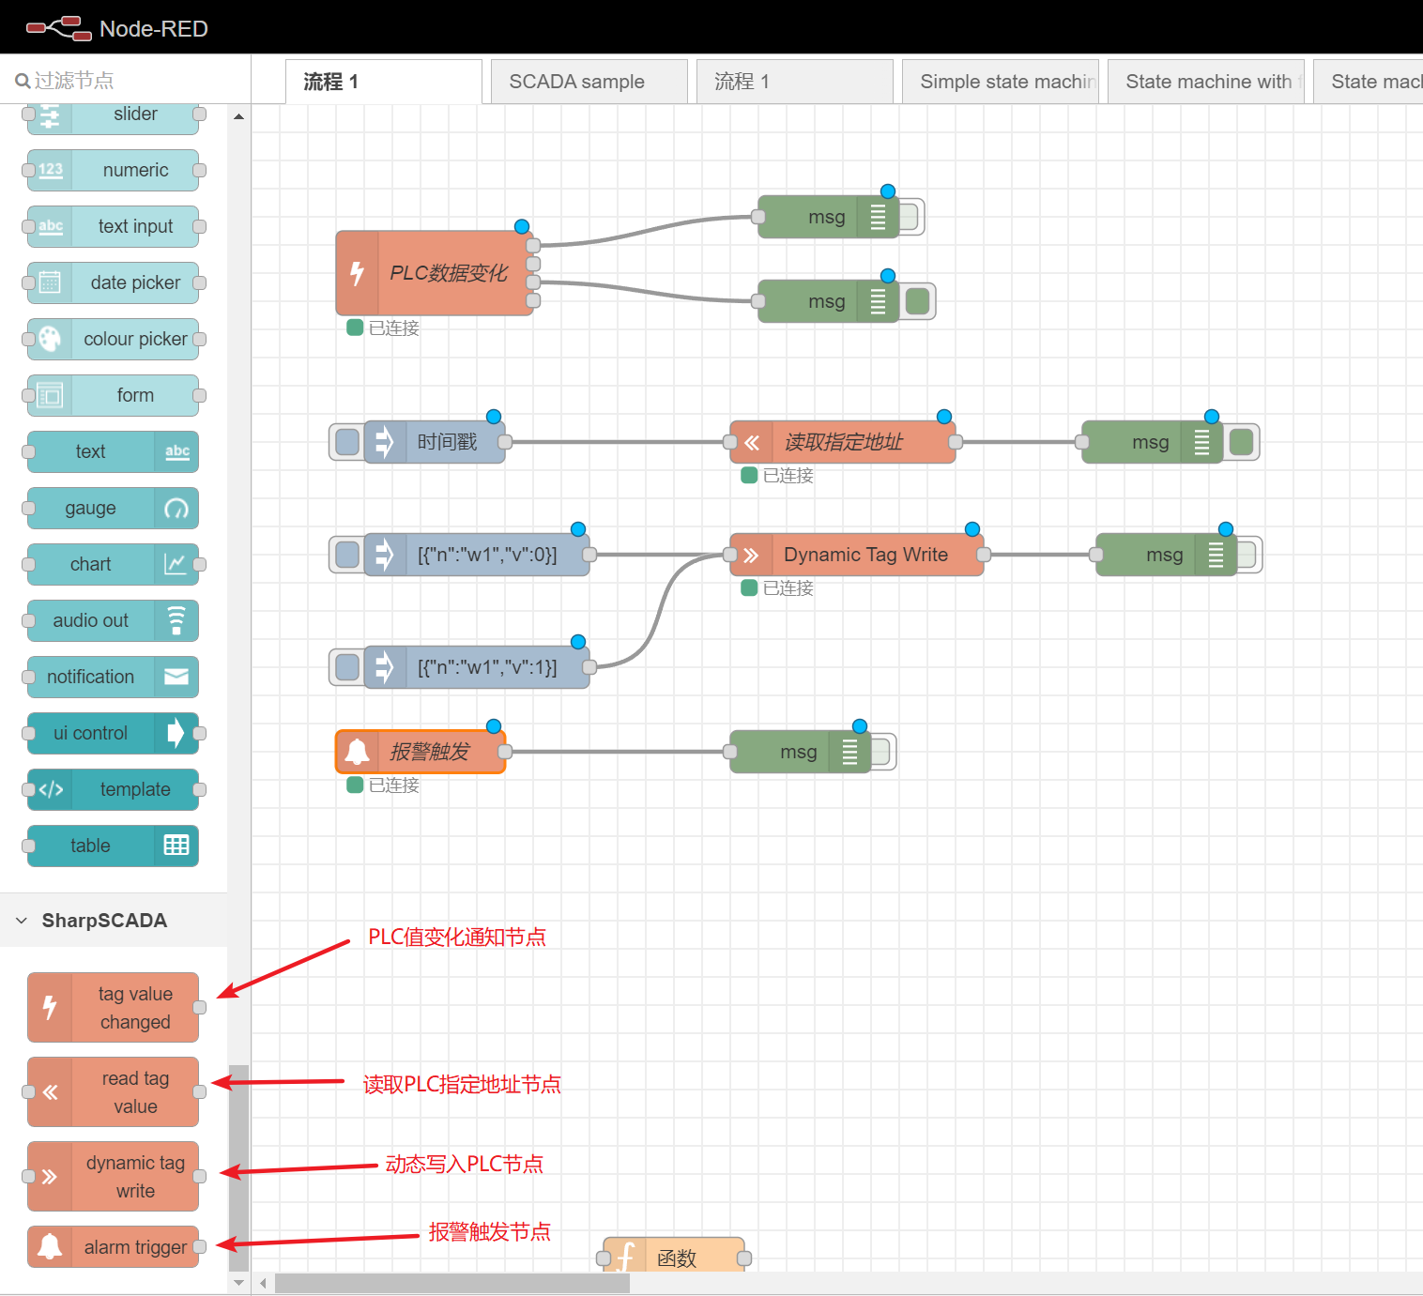Select the Dynamic Tag Write canvas node

coord(857,555)
